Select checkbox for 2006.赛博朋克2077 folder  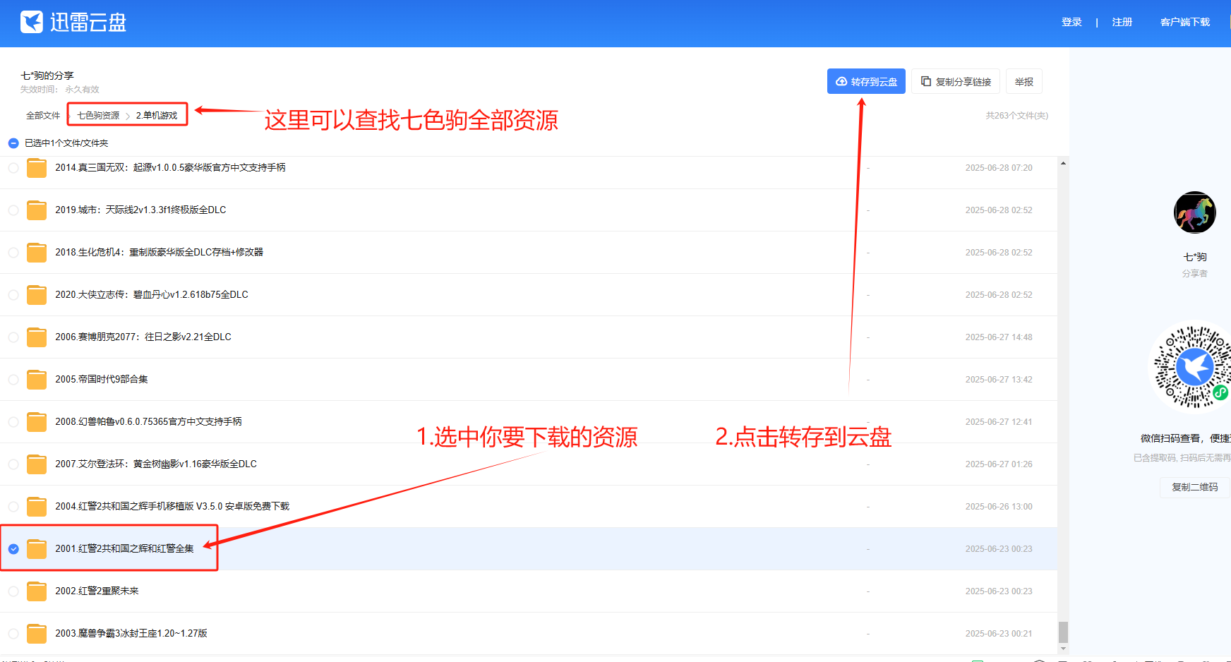click(x=13, y=337)
